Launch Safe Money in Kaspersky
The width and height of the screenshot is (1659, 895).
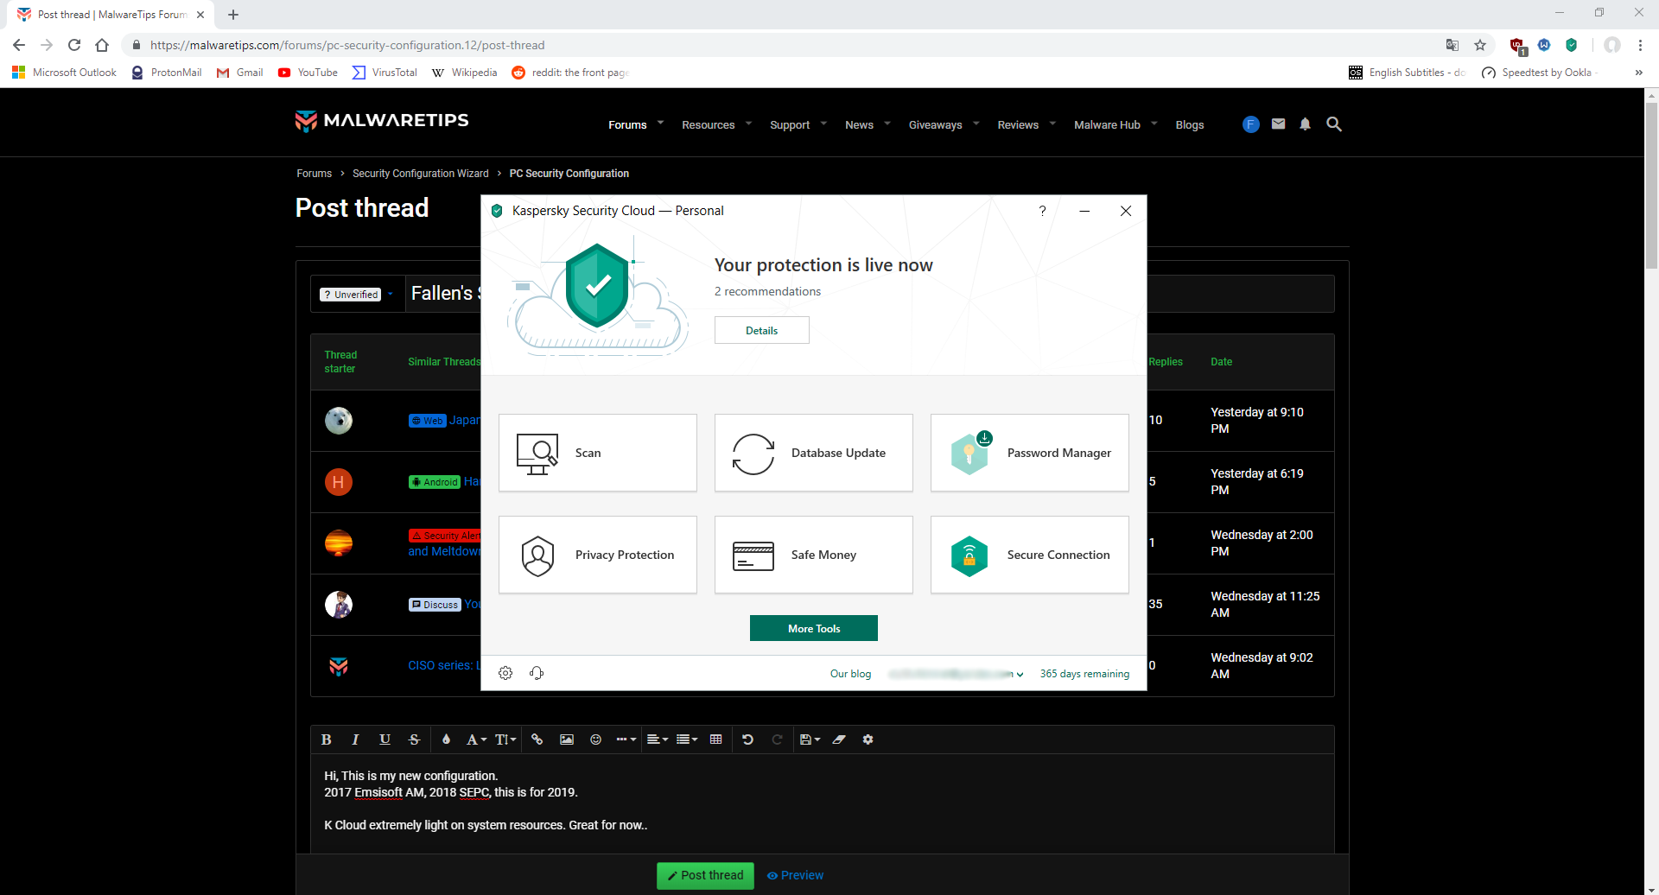tap(814, 555)
